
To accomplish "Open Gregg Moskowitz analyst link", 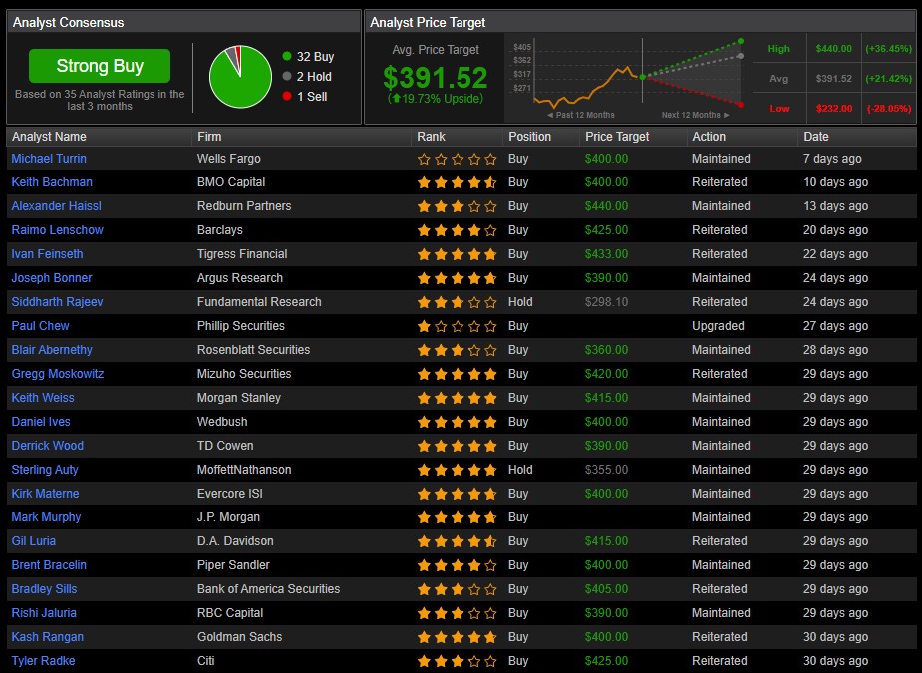I will [x=58, y=374].
